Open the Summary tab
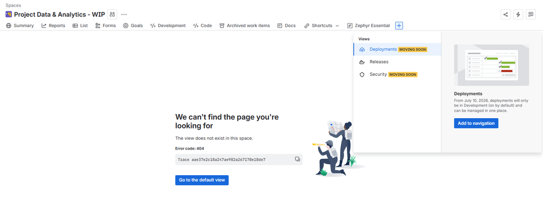The height and width of the screenshot is (212, 543). tap(20, 25)
